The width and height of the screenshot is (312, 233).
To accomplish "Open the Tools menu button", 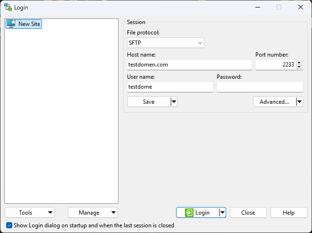I will (29, 213).
